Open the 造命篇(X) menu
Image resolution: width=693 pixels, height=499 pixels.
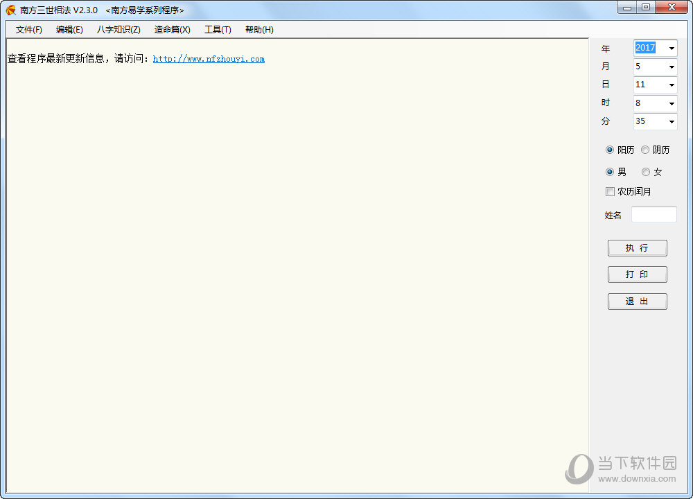click(x=172, y=30)
